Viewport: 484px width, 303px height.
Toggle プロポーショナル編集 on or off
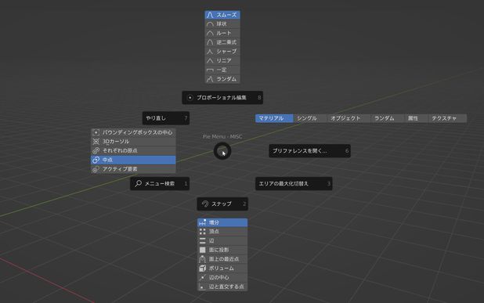pyautogui.click(x=222, y=98)
